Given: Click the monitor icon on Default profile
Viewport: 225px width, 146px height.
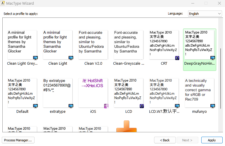Looking at the screenshot, I should (x=35, y=106).
